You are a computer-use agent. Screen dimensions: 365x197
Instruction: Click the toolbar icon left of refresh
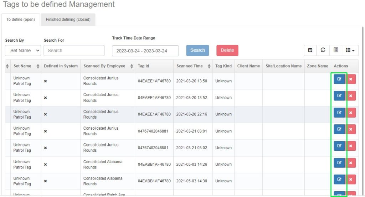tap(310, 50)
